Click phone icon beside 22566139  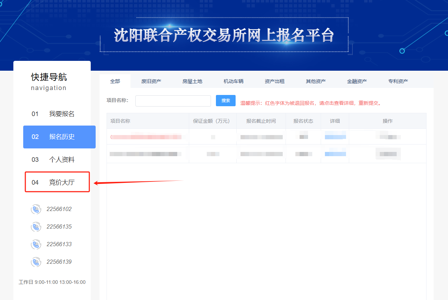(x=36, y=262)
